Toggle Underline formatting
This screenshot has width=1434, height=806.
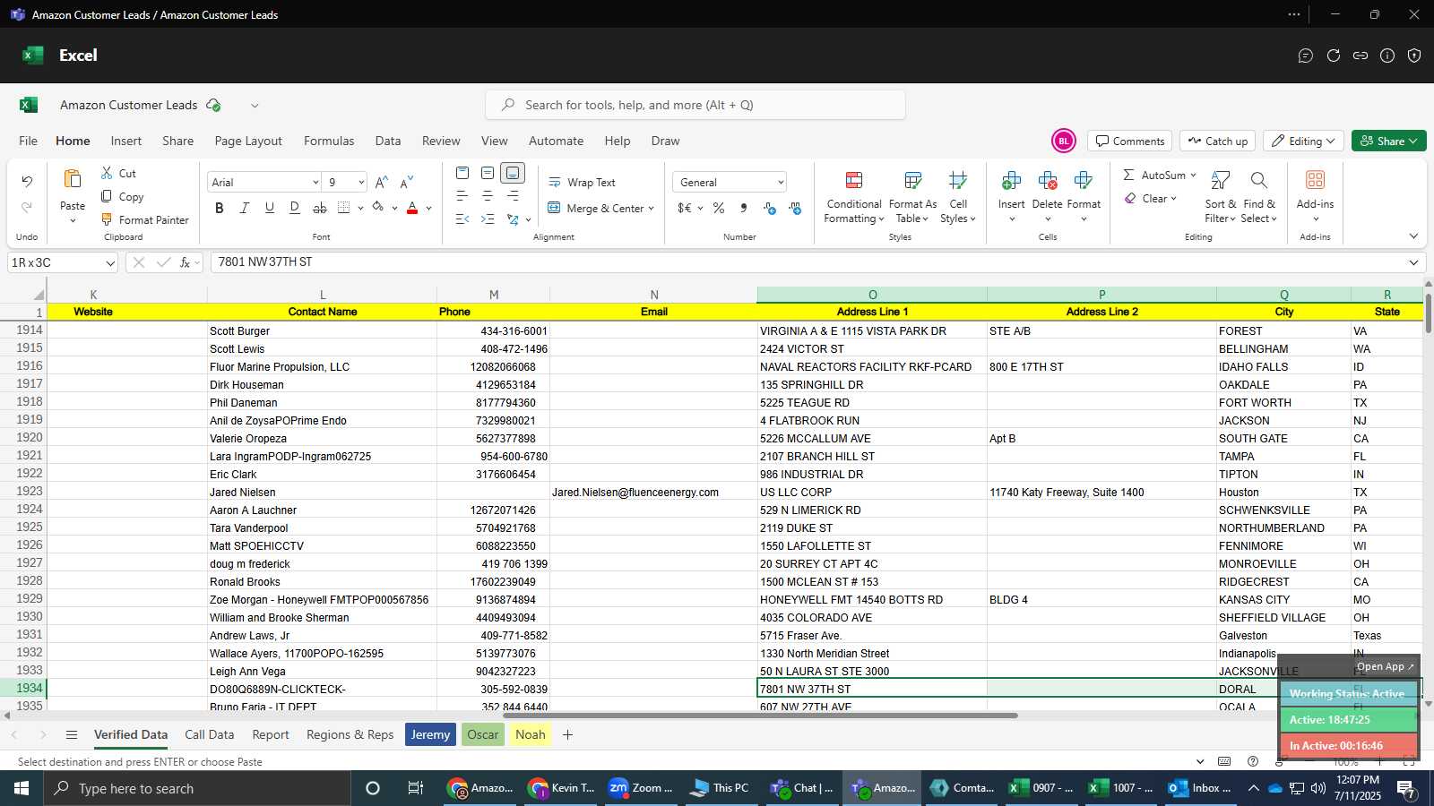(270, 208)
